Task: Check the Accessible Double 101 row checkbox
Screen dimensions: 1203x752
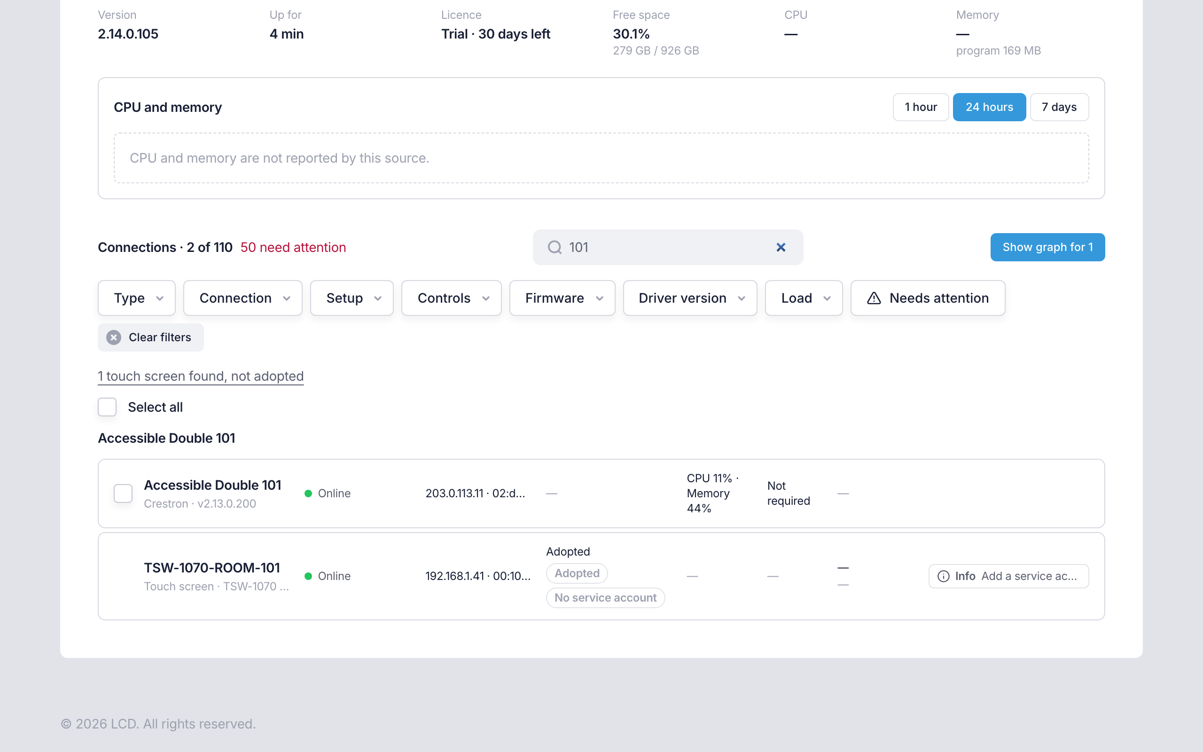Action: point(123,493)
